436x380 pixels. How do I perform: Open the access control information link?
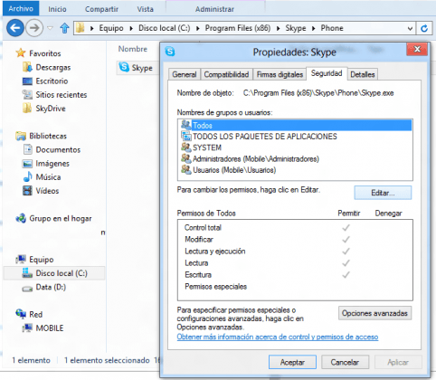(x=278, y=337)
